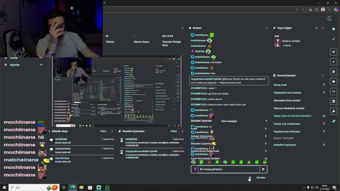Open Microsoft Edge from the taskbar
The height and width of the screenshot is (191, 340).
(x=73, y=188)
